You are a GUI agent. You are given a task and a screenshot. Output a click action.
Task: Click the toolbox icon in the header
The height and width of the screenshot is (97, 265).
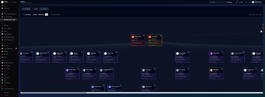click(237, 2)
